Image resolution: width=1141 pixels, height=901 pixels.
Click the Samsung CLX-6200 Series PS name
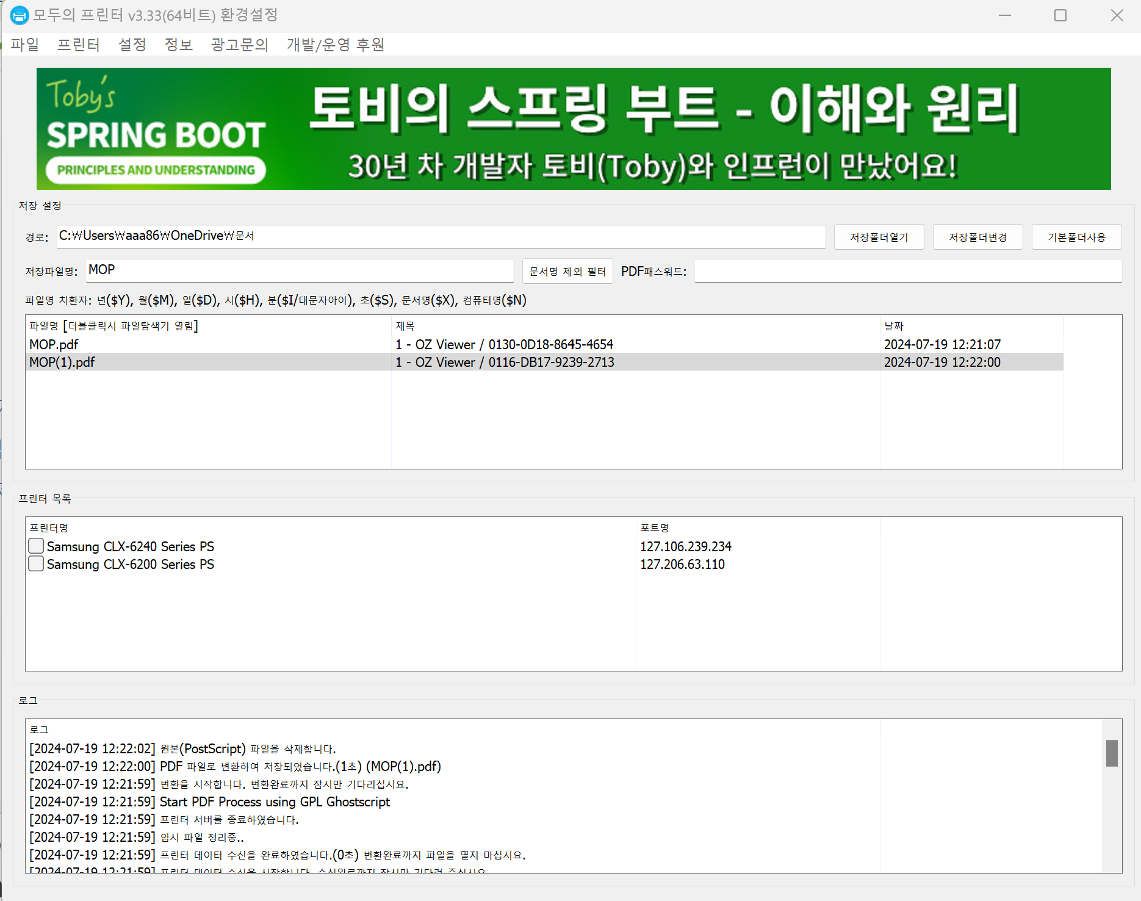(x=131, y=564)
